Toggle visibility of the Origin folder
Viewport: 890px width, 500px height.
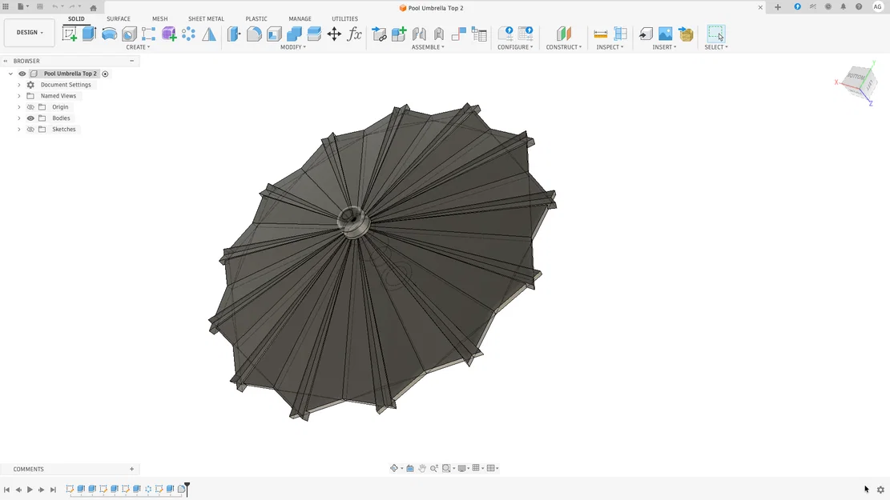click(30, 106)
